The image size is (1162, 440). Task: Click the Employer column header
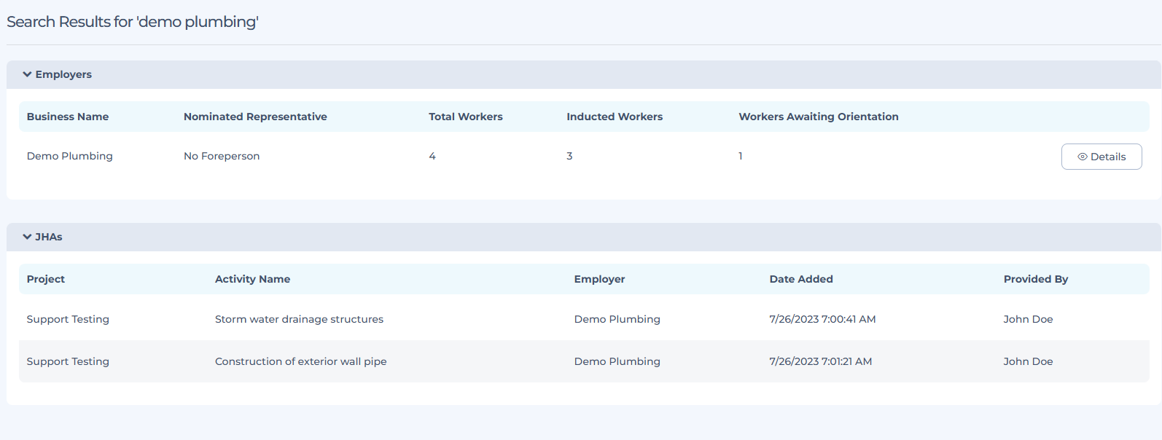coord(599,279)
